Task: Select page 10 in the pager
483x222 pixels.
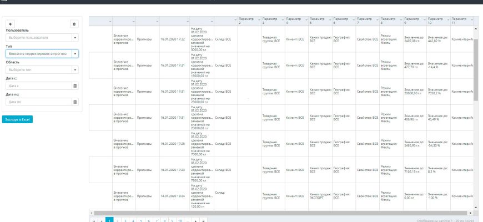Action: (180, 220)
